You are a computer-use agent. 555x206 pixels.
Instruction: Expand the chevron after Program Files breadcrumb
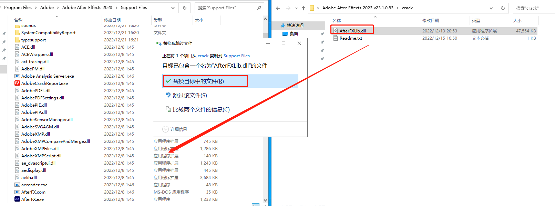tap(36, 8)
